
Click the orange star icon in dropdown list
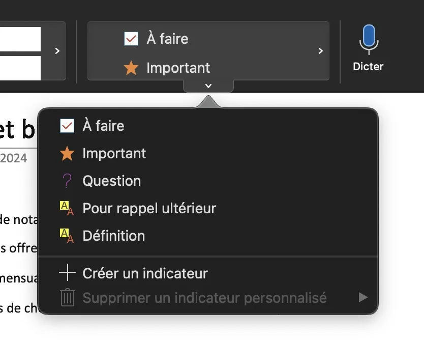click(67, 154)
